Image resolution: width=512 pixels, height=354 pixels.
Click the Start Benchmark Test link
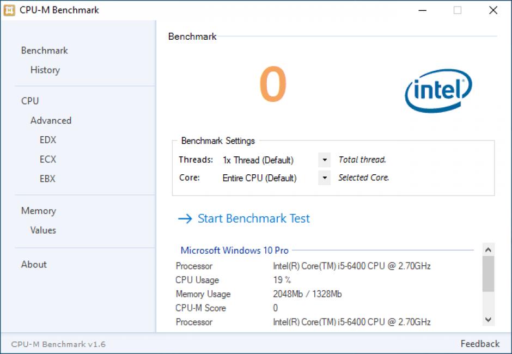tap(254, 218)
